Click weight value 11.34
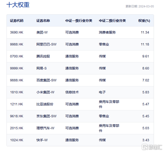This screenshot has height=152, width=164. [145, 32]
